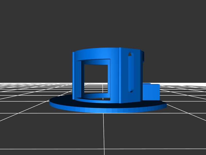The width and height of the screenshot is (206, 155).
Task: Click the empty background above the model
Action: 103,23
